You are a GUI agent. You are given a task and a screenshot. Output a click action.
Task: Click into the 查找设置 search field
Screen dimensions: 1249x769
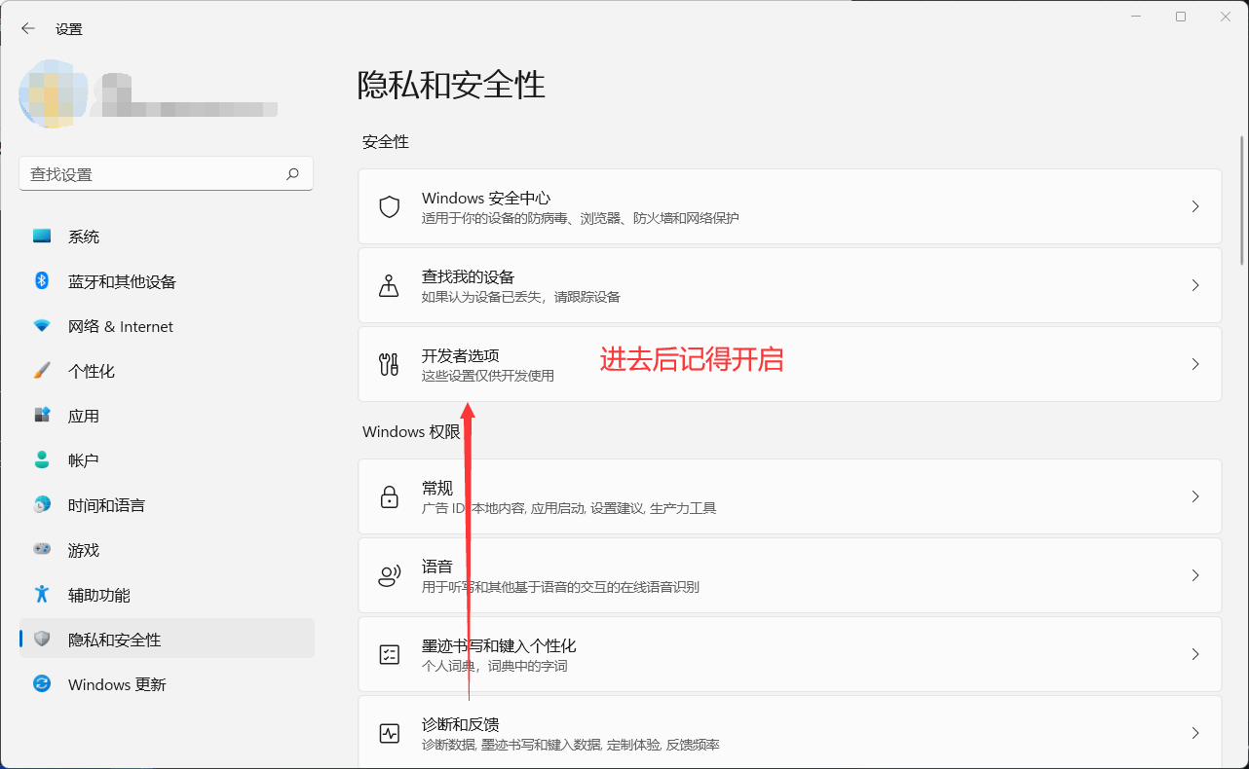coord(167,174)
